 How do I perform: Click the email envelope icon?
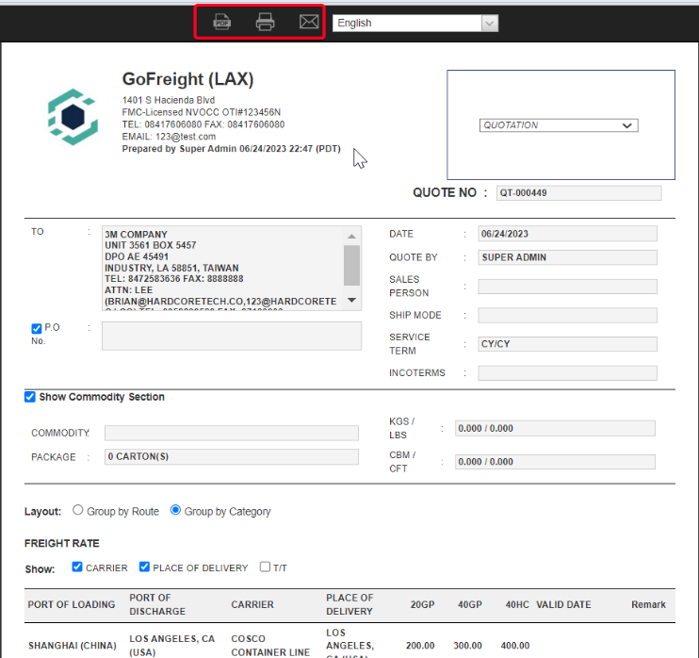[x=309, y=22]
